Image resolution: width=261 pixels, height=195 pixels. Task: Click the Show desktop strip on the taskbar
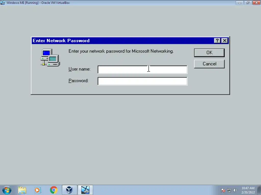coord(259,190)
